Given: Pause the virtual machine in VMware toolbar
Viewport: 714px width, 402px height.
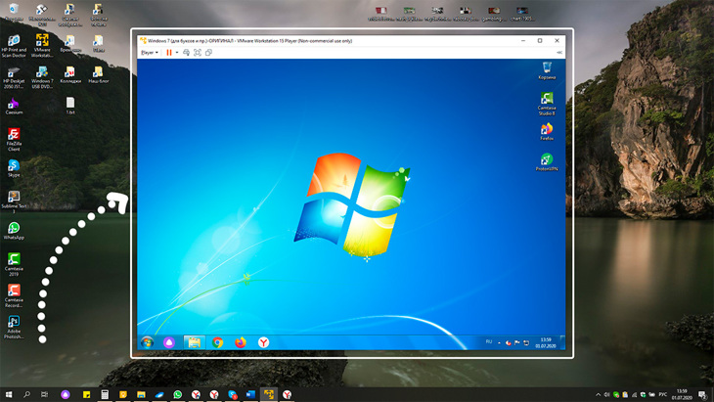Looking at the screenshot, I should click(x=169, y=53).
